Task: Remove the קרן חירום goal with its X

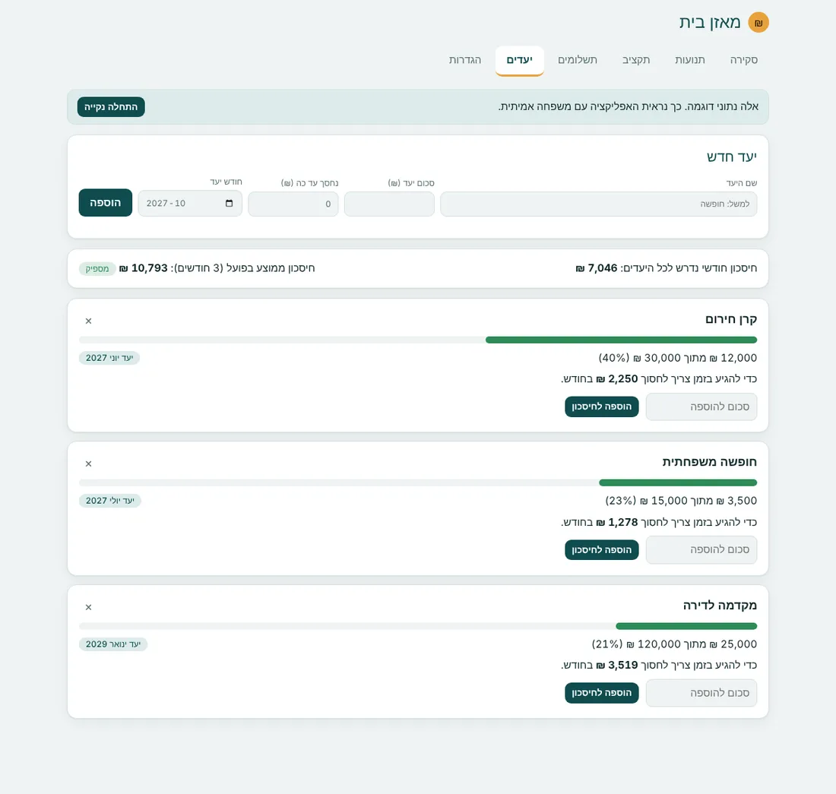Action: pyautogui.click(x=88, y=321)
